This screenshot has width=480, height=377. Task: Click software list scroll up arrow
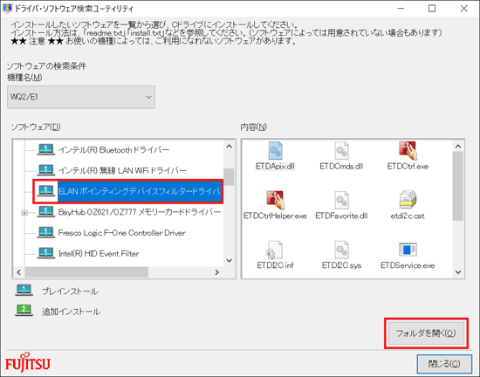pos(229,147)
